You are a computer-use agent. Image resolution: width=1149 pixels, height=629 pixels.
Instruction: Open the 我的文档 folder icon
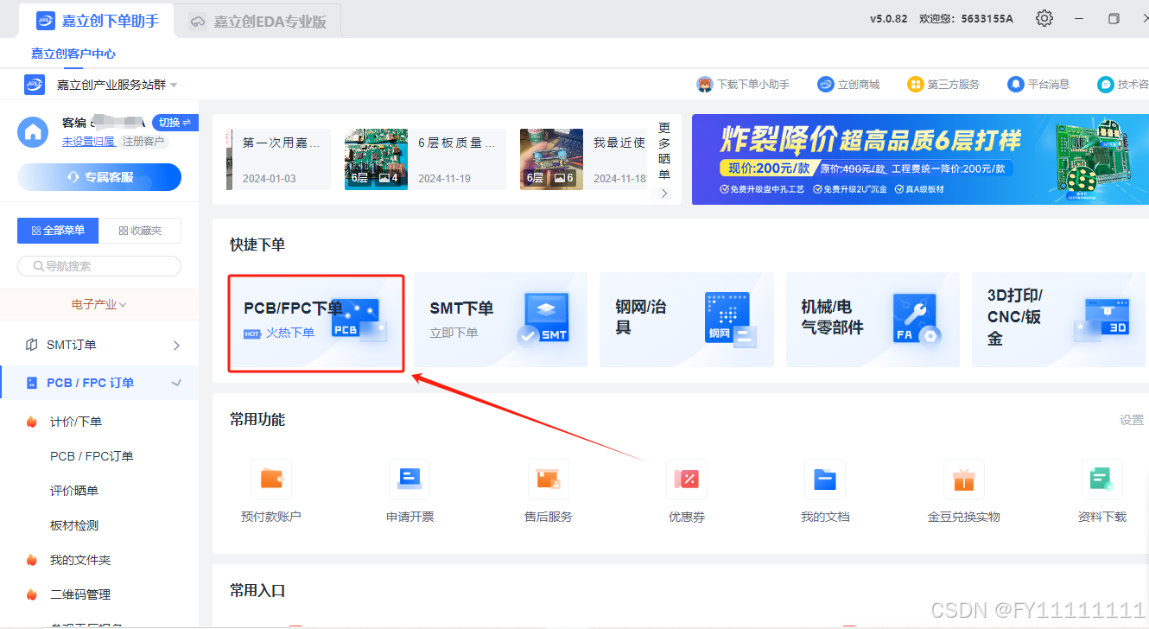tap(825, 480)
